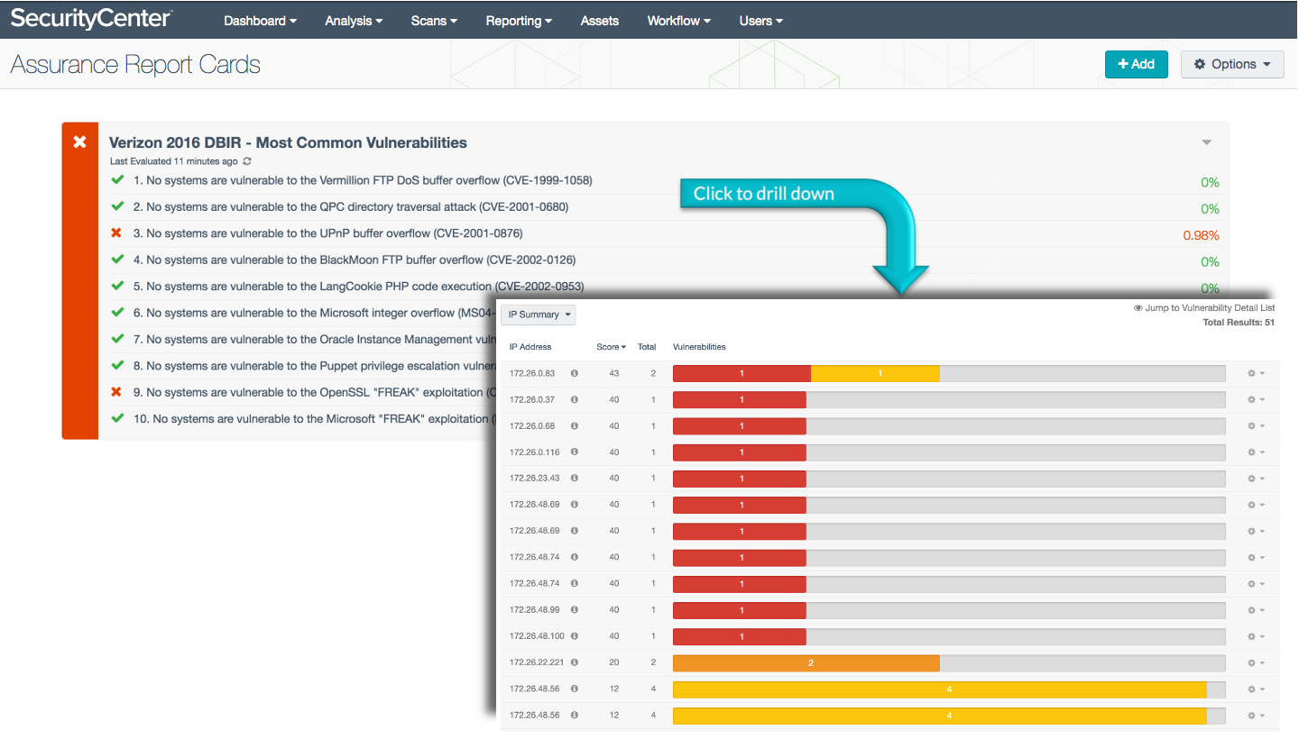Click the Total column header
This screenshot has height=739, width=1299.
point(647,347)
